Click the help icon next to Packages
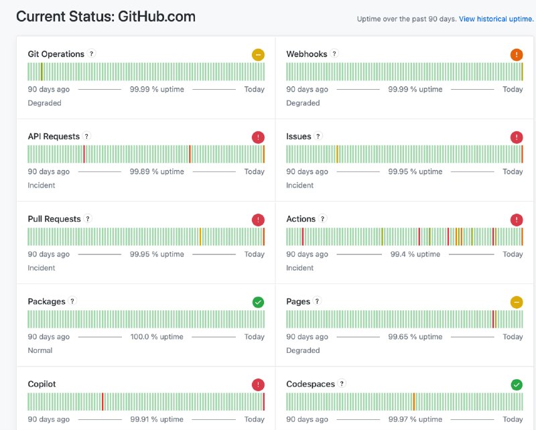 pos(72,301)
